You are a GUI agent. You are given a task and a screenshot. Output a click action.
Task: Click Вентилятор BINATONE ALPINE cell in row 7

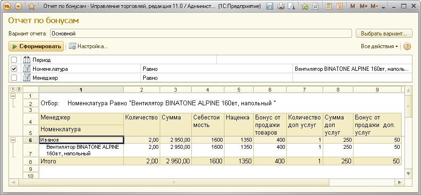click(81, 150)
